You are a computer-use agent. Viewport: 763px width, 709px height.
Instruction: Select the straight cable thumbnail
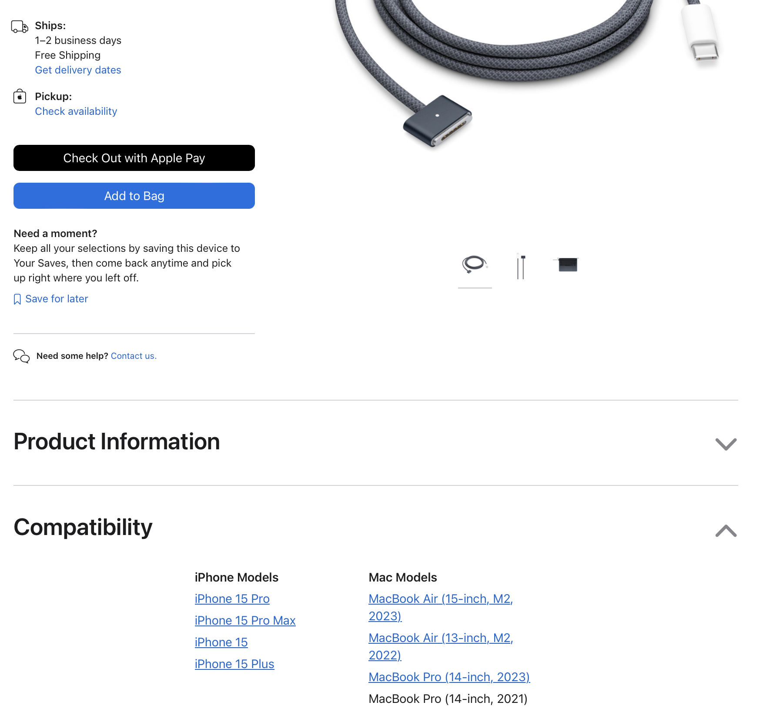pyautogui.click(x=521, y=266)
